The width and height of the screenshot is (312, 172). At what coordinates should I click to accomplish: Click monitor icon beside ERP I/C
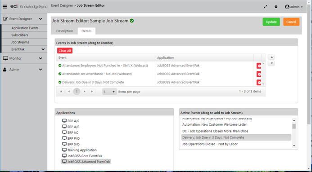64,132
